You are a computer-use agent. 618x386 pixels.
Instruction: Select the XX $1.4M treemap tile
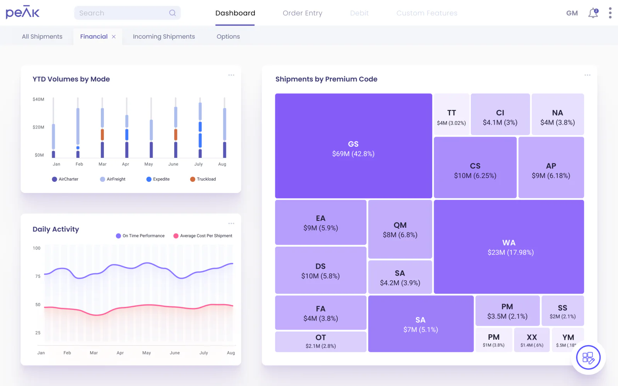[x=532, y=340]
